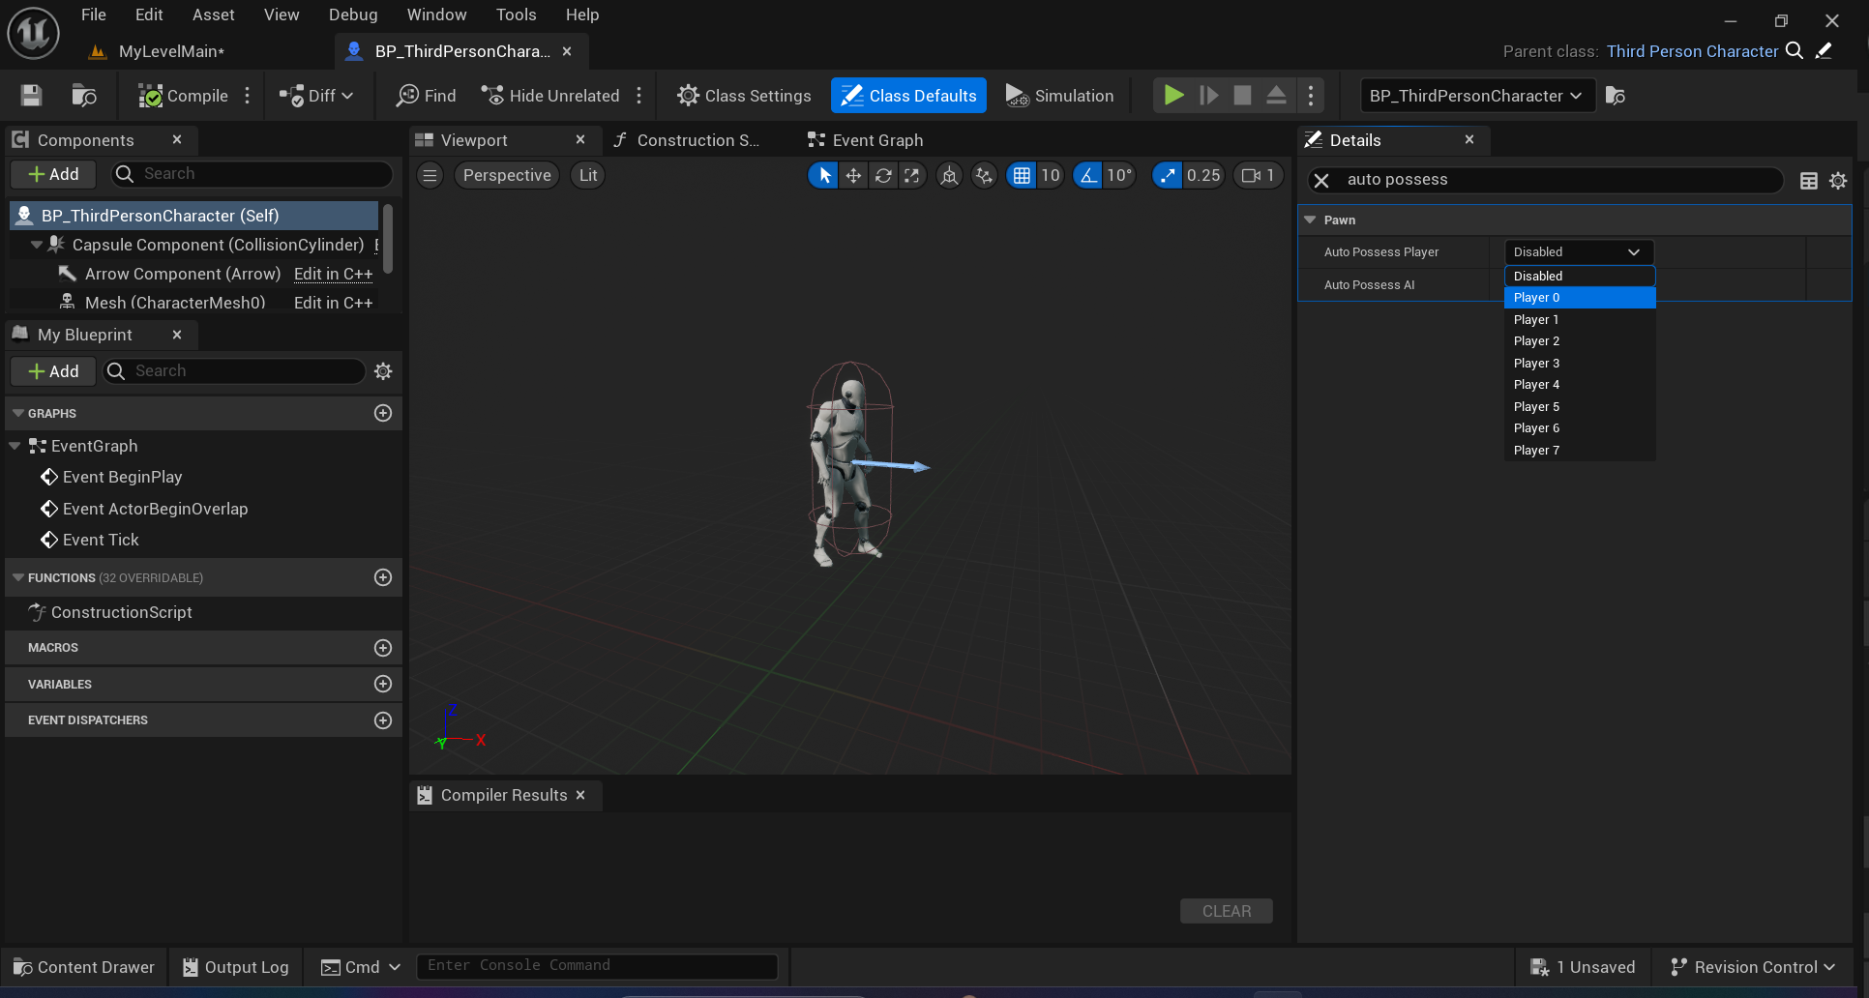Collapse the EventGraph tree node

tap(15, 446)
